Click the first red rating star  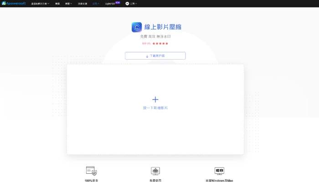(154, 44)
